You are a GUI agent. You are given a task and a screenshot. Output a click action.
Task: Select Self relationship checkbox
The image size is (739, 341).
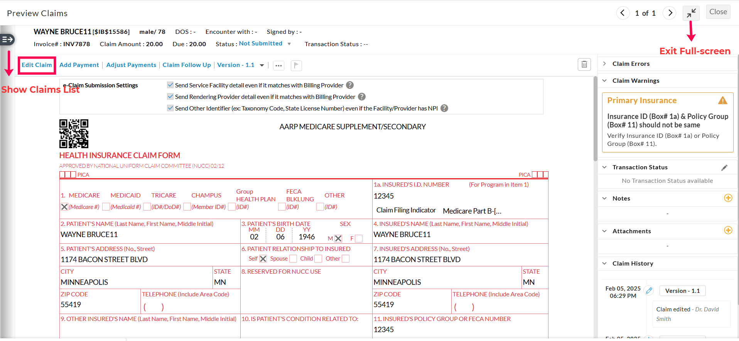tap(263, 259)
